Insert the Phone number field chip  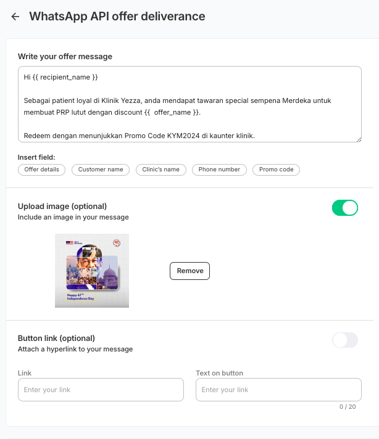click(219, 170)
